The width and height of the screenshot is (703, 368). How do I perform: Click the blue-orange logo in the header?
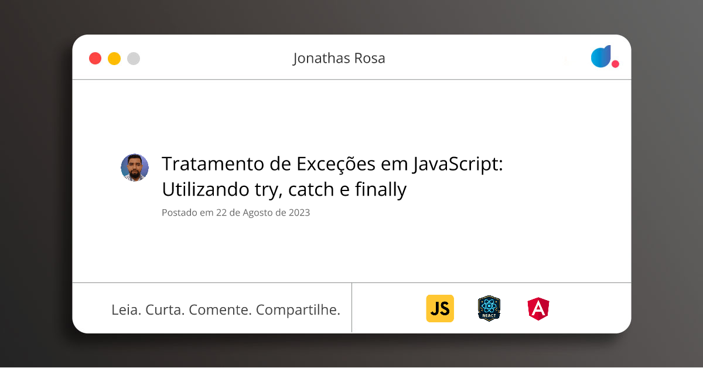(600, 57)
